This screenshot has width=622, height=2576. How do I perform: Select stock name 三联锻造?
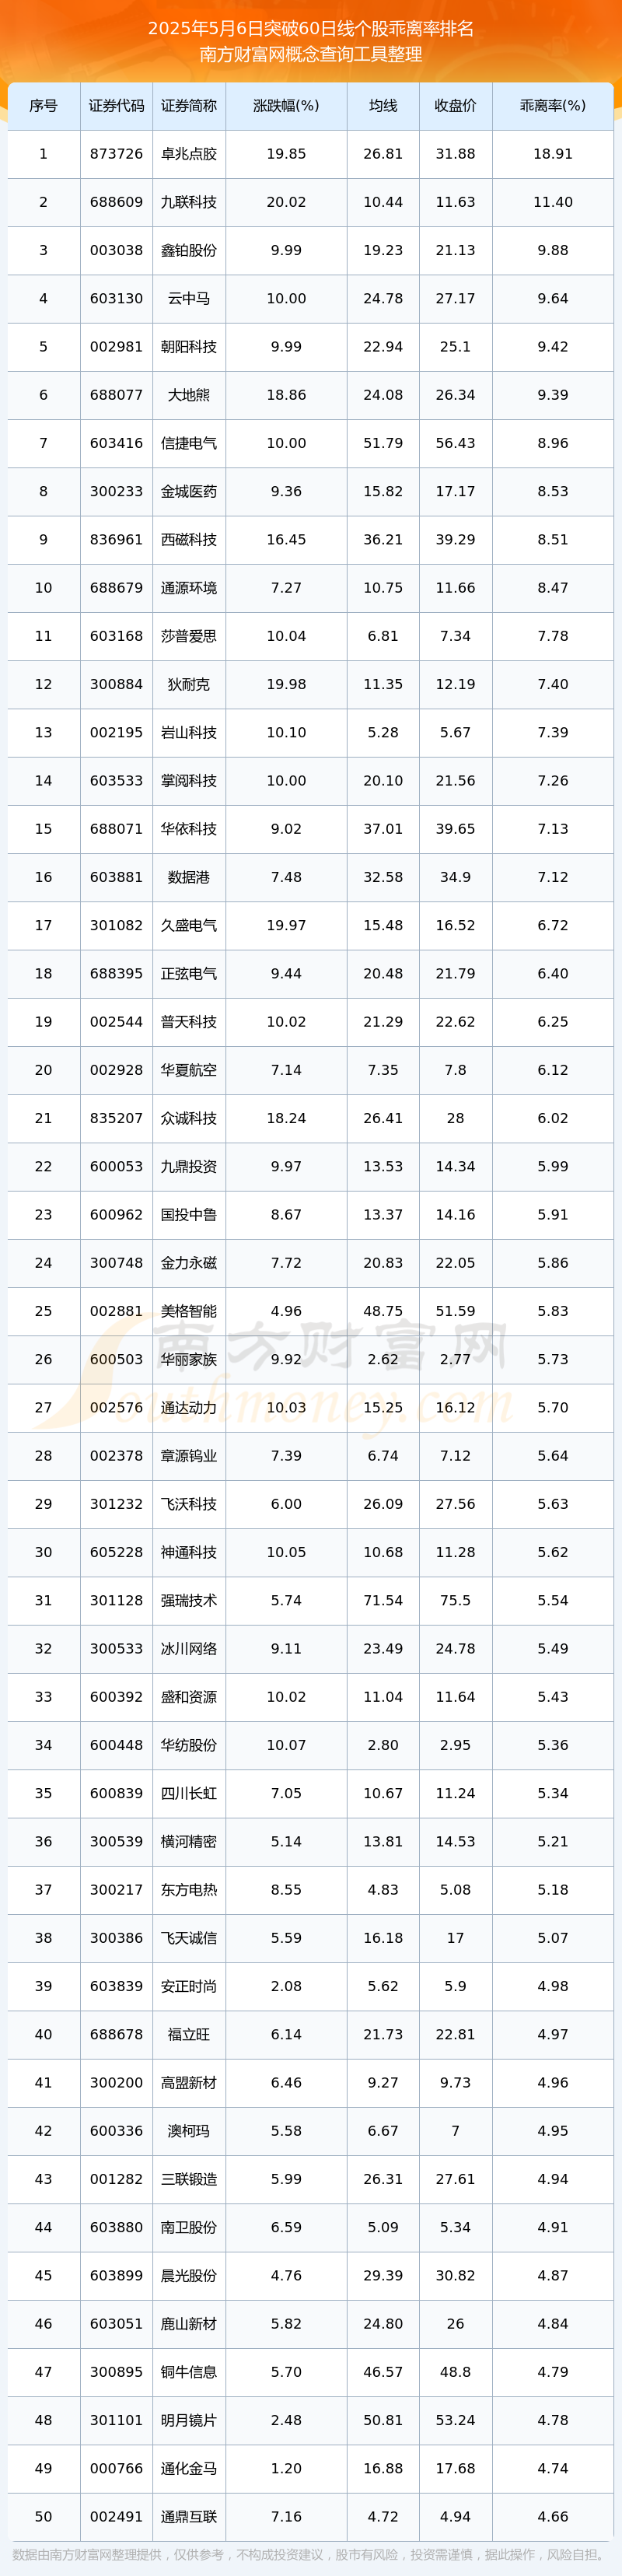coord(189,2179)
